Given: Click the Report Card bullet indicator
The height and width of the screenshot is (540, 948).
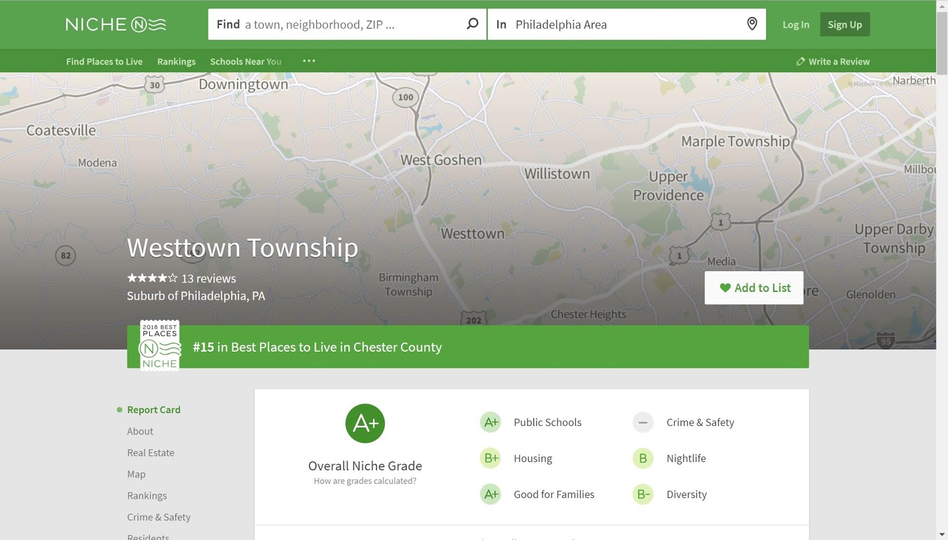Looking at the screenshot, I should (117, 409).
